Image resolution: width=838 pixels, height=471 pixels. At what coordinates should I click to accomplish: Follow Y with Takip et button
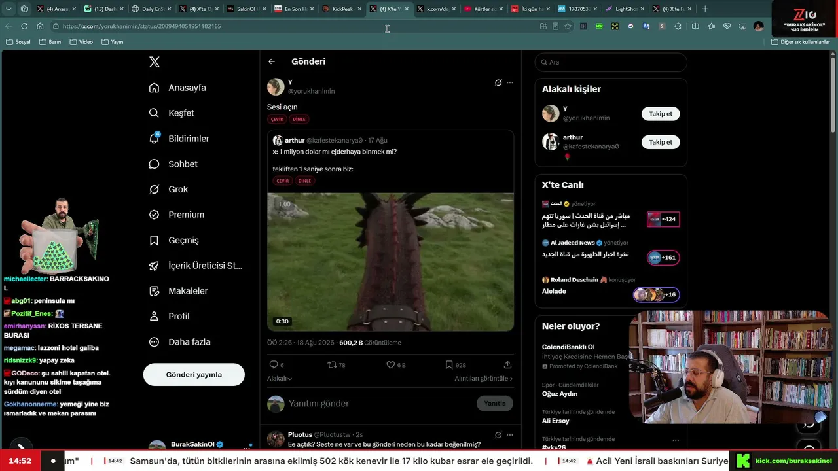tap(661, 114)
